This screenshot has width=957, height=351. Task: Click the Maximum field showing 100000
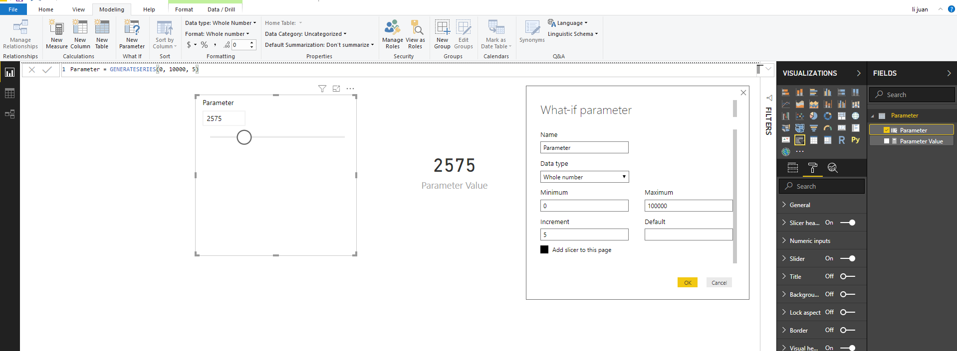689,206
